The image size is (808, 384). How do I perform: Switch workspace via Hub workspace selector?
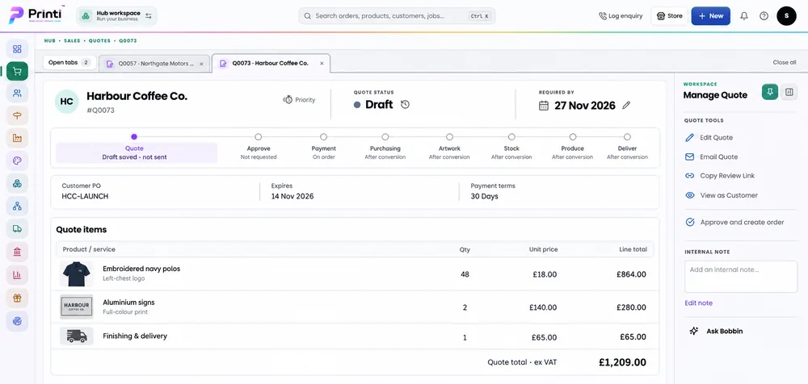point(117,16)
